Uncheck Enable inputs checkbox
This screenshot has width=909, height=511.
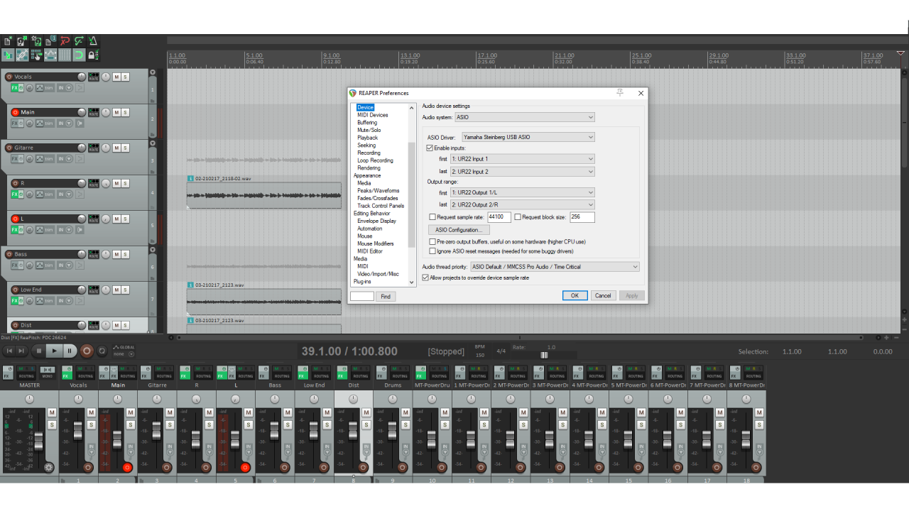430,148
